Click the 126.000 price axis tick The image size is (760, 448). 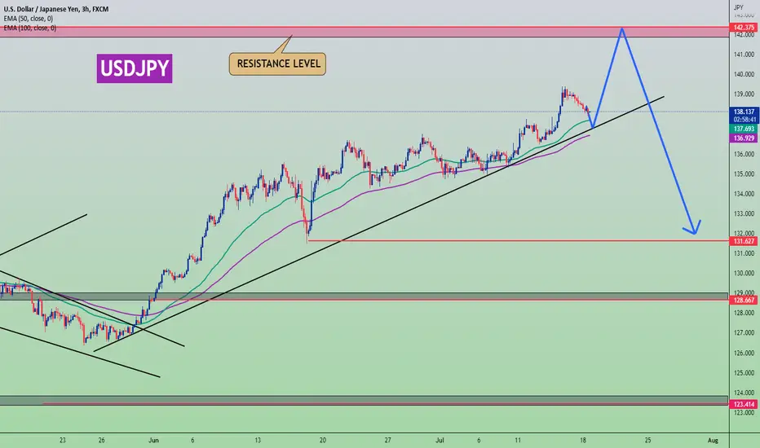744,353
